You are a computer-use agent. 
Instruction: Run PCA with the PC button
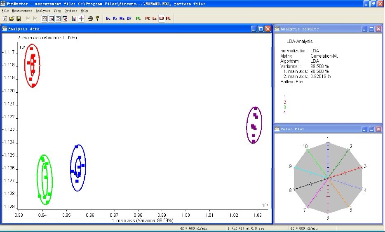point(148,19)
